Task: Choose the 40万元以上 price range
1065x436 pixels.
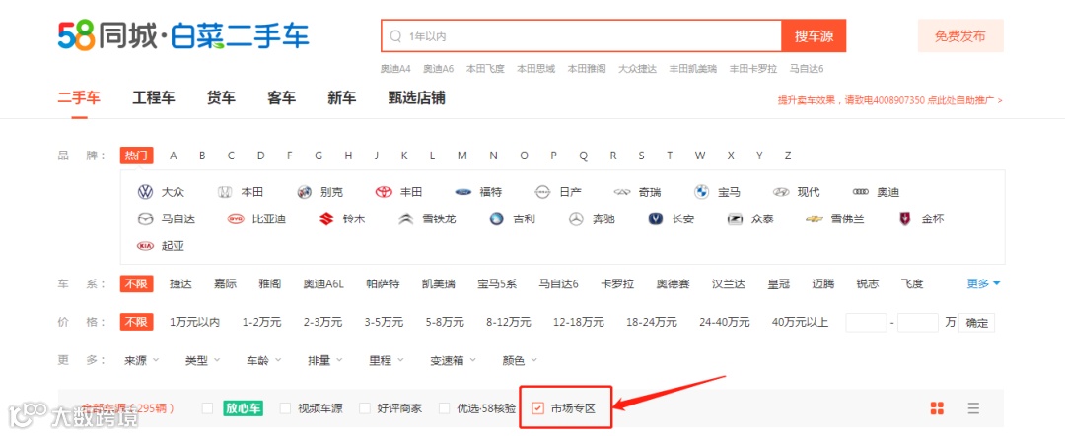Action: pos(800,322)
